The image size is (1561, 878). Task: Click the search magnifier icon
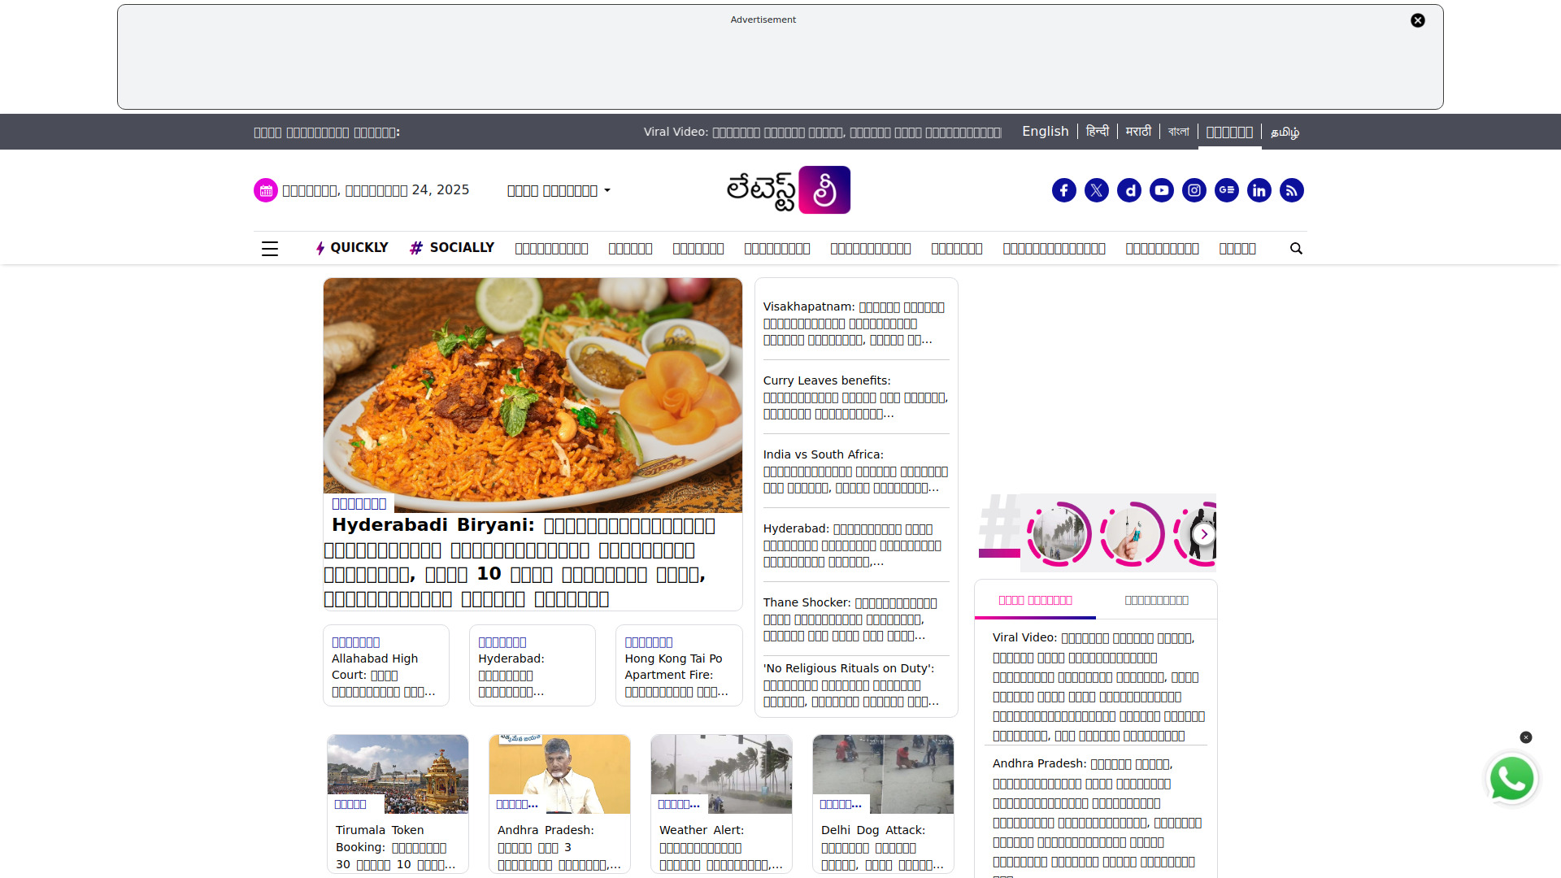pyautogui.click(x=1296, y=248)
